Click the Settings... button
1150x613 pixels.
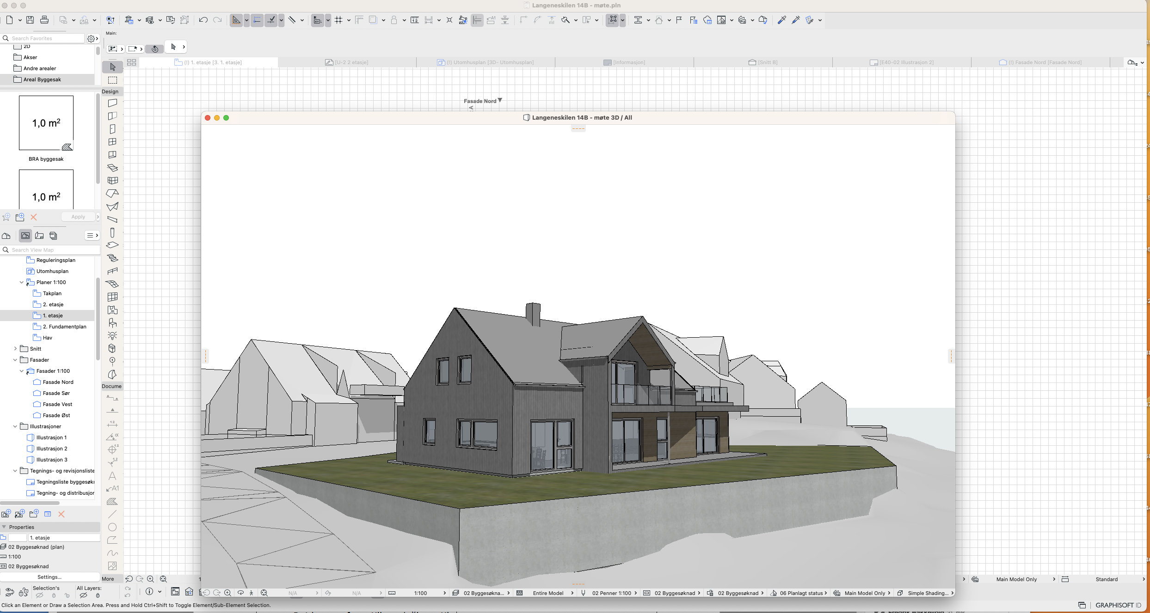point(49,577)
